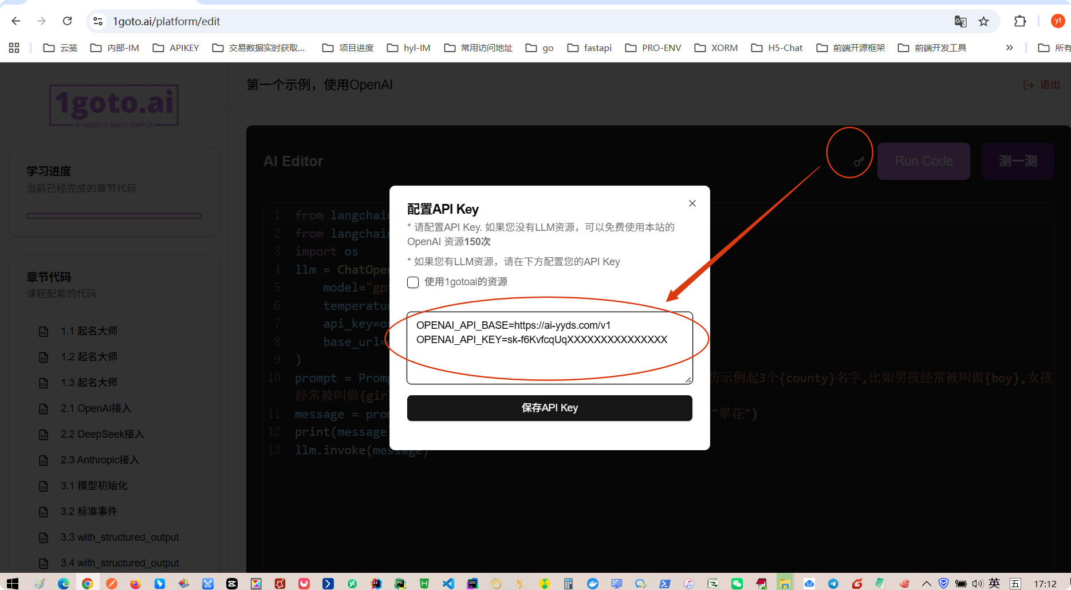The height and width of the screenshot is (590, 1071).
Task: Click the 学习进度 progress bar
Action: (114, 216)
